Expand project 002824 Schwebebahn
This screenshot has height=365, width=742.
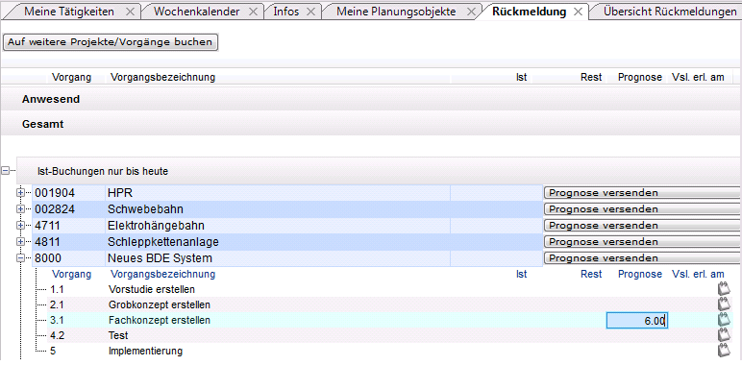pyautogui.click(x=20, y=209)
